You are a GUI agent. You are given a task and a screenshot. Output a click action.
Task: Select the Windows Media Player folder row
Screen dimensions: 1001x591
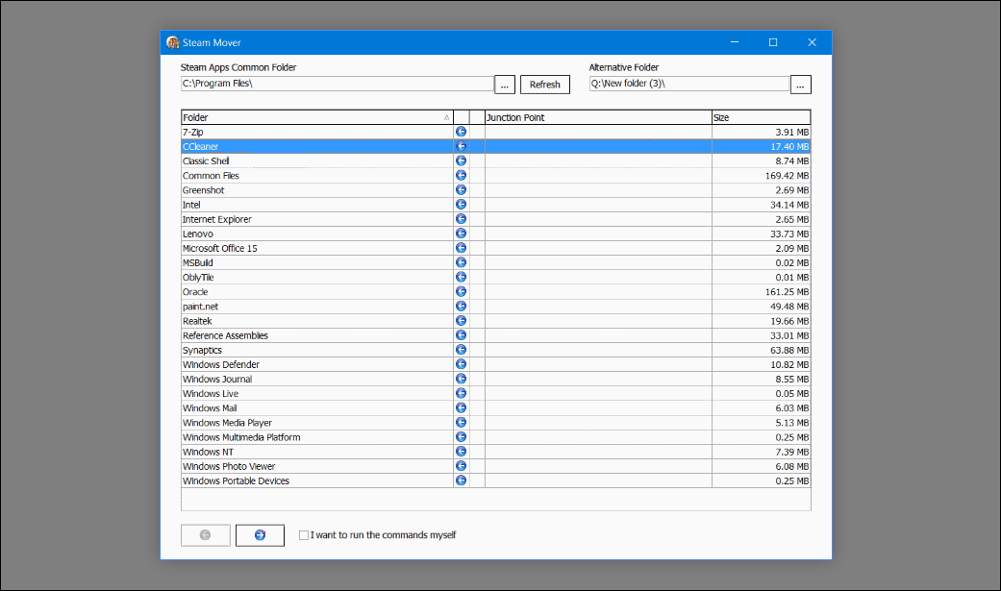495,423
